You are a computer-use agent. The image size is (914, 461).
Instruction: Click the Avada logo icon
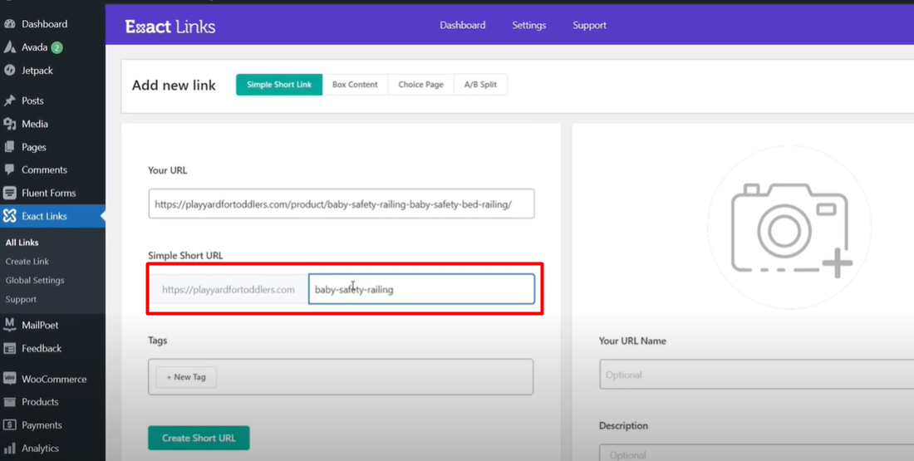click(x=9, y=47)
